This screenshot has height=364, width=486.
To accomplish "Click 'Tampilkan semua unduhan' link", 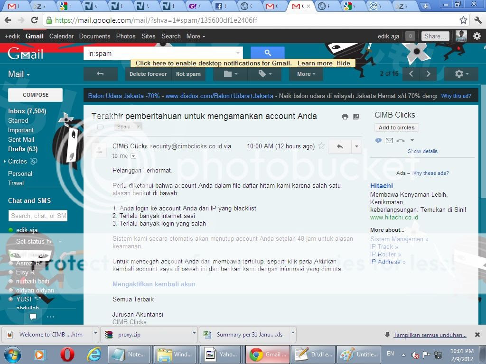I will [430, 335].
